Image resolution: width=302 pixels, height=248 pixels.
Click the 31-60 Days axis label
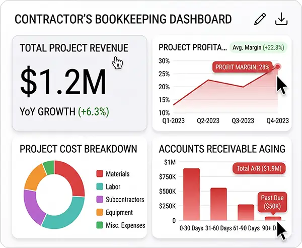(218, 228)
